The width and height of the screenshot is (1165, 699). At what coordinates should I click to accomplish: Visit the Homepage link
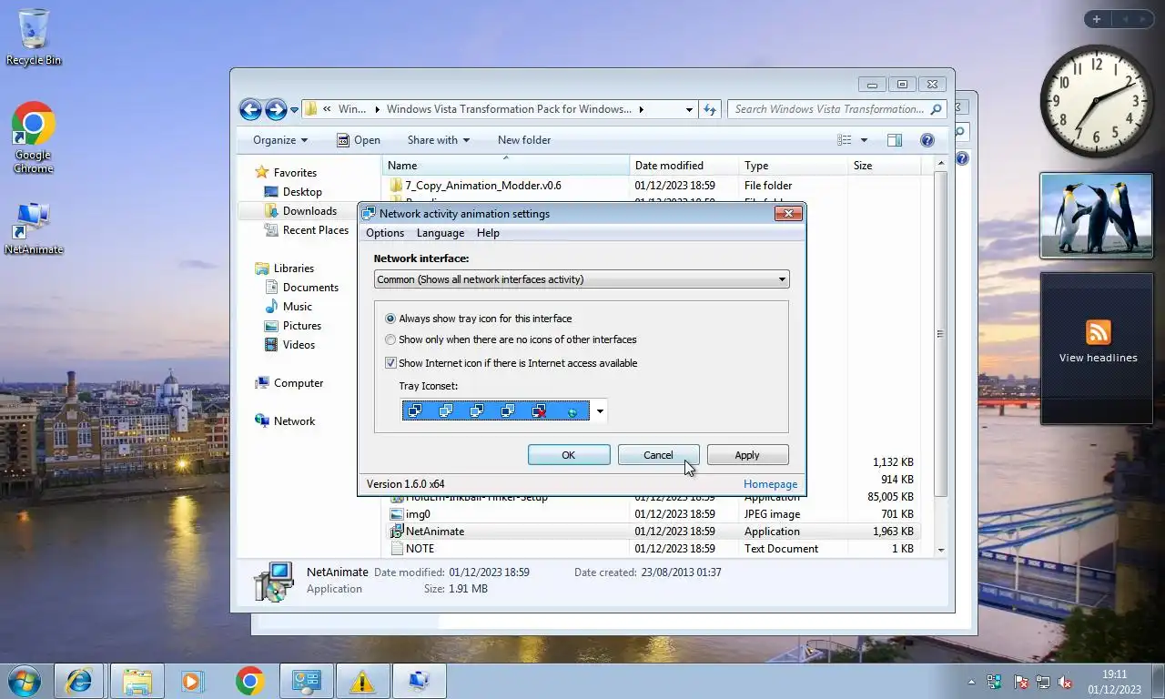click(770, 484)
